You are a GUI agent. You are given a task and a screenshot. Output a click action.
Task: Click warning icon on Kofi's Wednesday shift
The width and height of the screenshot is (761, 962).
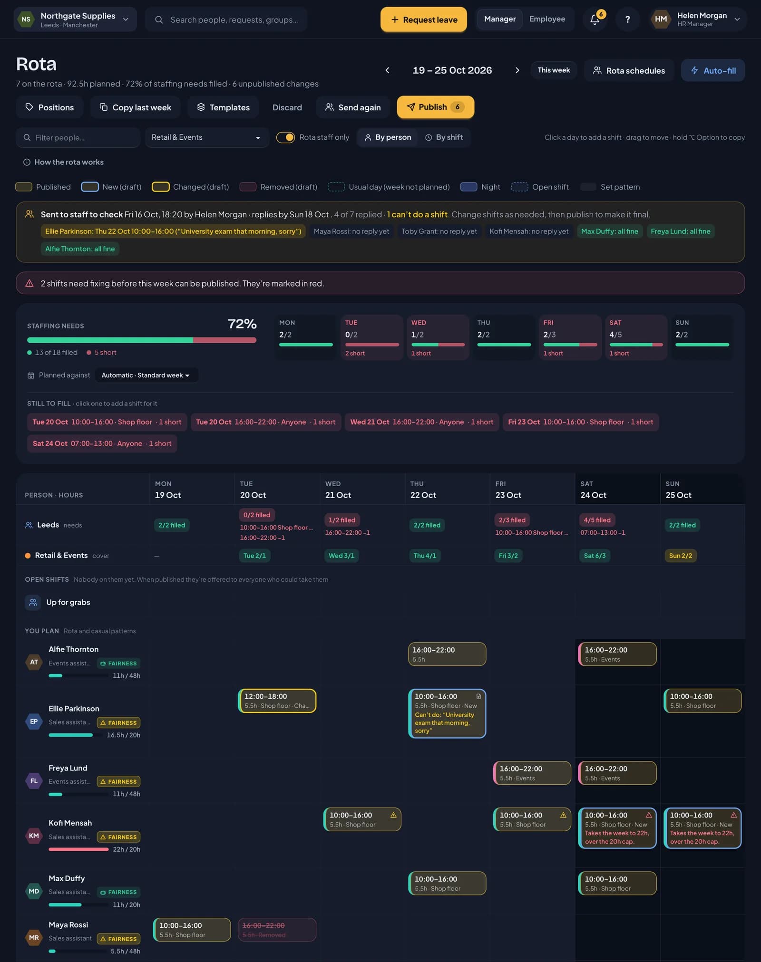click(x=393, y=815)
